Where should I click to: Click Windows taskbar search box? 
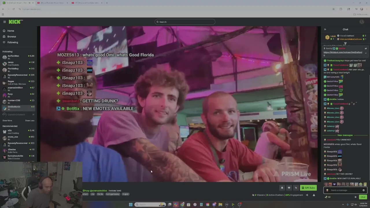pos(150,205)
